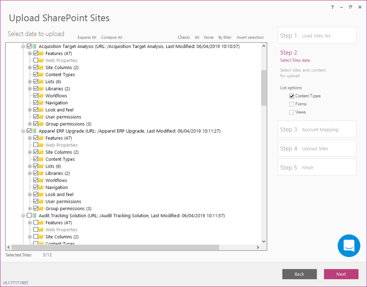Click folder icon for Group permissions under Acquisition Target Analysis

pyautogui.click(x=41, y=124)
